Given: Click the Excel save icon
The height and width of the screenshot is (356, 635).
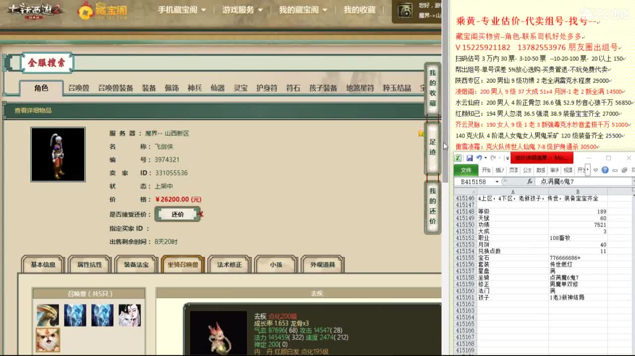Looking at the screenshot, I should click(x=469, y=158).
